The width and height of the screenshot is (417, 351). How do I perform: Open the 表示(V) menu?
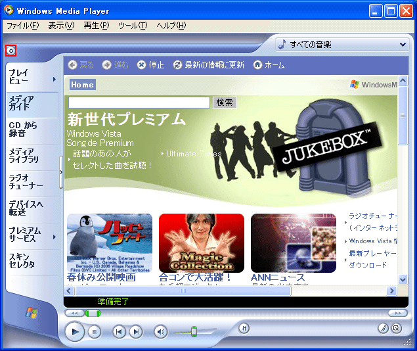click(x=61, y=26)
